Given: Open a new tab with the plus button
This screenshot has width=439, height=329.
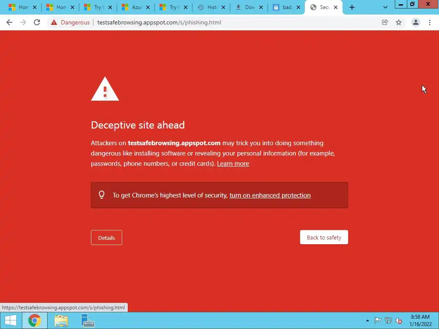Looking at the screenshot, I should [x=352, y=7].
